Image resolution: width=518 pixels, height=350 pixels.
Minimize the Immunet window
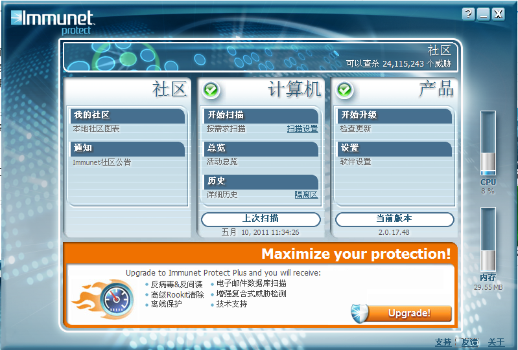point(483,14)
